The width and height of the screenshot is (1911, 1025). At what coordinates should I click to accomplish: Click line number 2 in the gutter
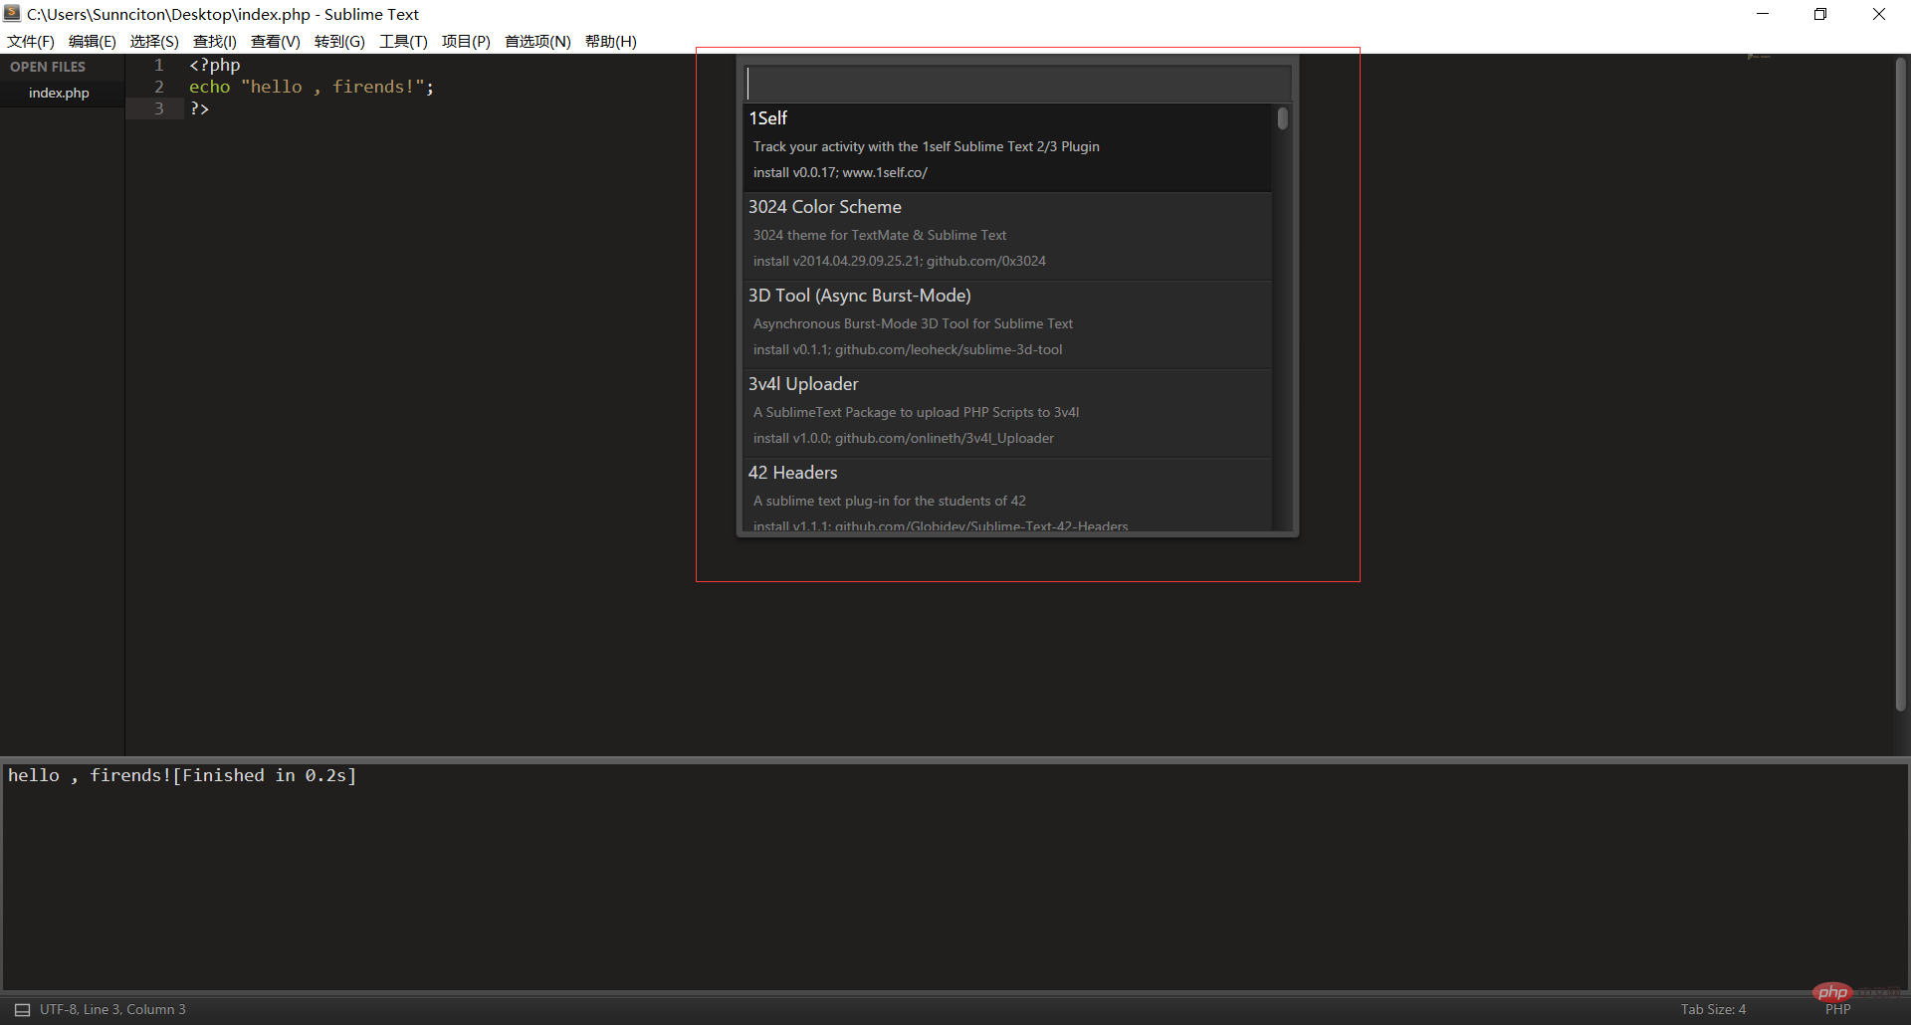click(158, 87)
